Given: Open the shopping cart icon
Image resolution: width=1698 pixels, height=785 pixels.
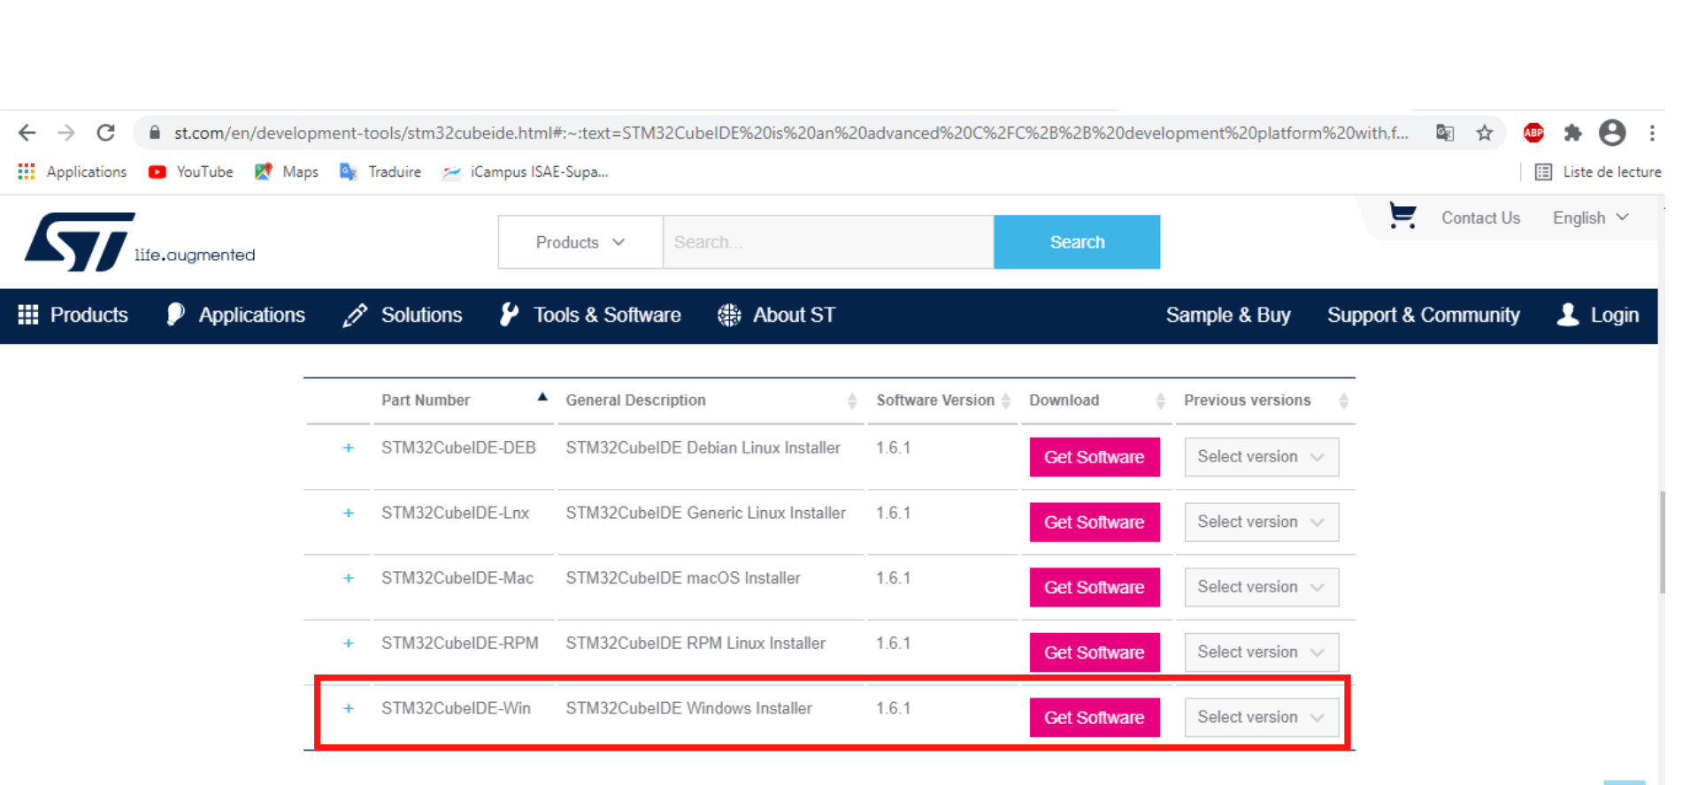Looking at the screenshot, I should tap(1402, 216).
